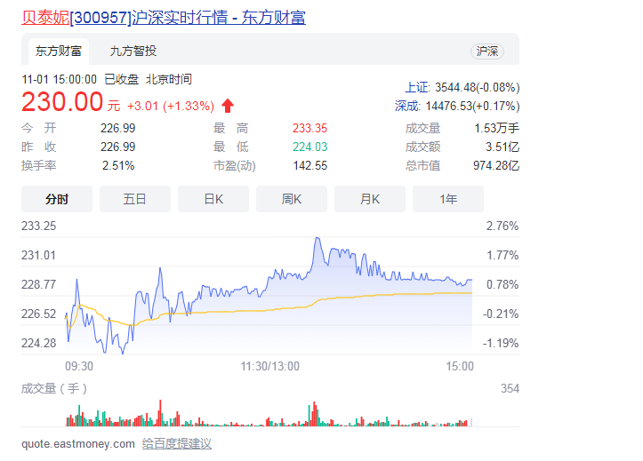The image size is (643, 461).
Task: Click the price peak on the intraday line
Action: [317, 239]
